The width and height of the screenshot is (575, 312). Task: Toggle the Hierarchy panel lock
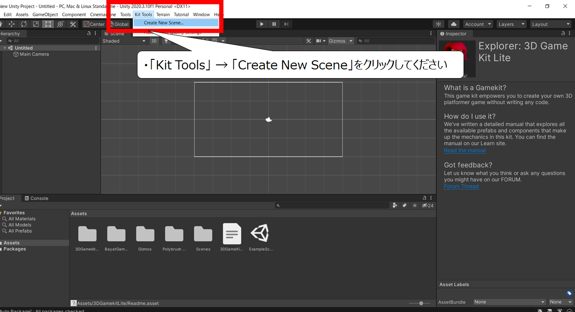pyautogui.click(x=89, y=33)
